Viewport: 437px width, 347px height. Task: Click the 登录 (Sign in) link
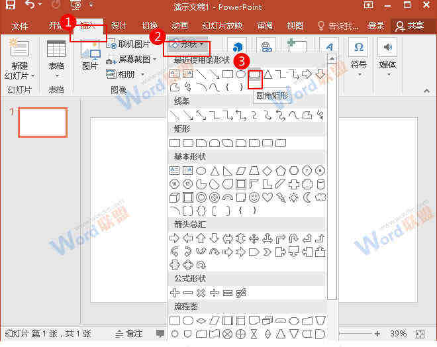[x=376, y=26]
